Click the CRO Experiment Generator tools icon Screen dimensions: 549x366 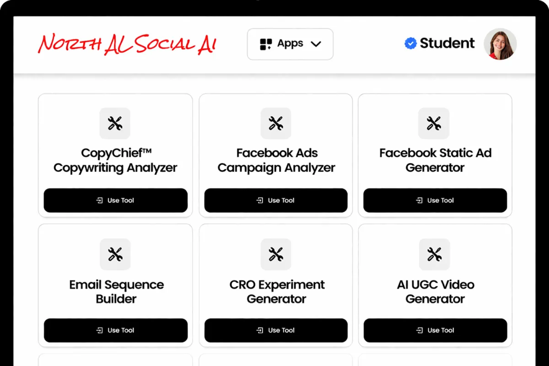pos(276,254)
